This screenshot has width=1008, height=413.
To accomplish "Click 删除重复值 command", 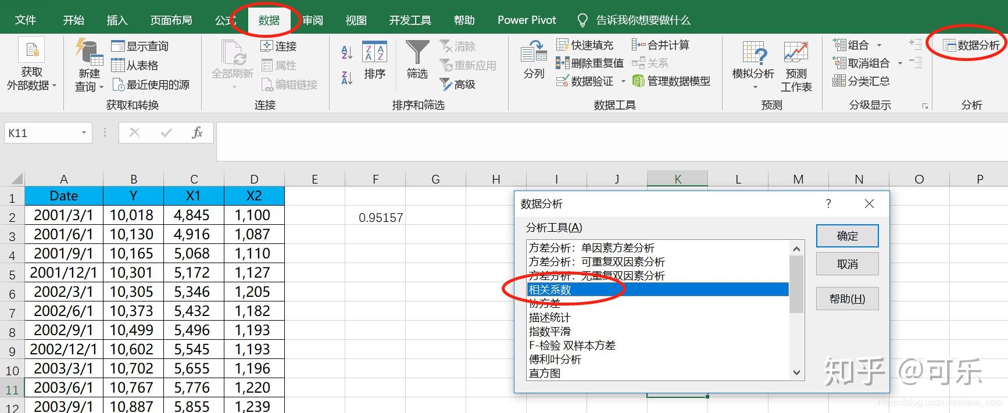I will click(589, 63).
